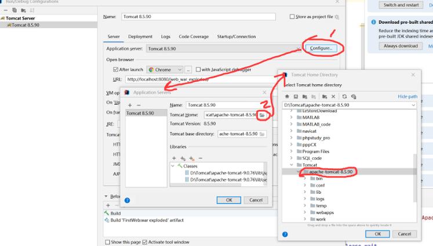This screenshot has height=246, width=433.
Task: Cancel the Application Servers dialog
Action: pyautogui.click(x=256, y=200)
